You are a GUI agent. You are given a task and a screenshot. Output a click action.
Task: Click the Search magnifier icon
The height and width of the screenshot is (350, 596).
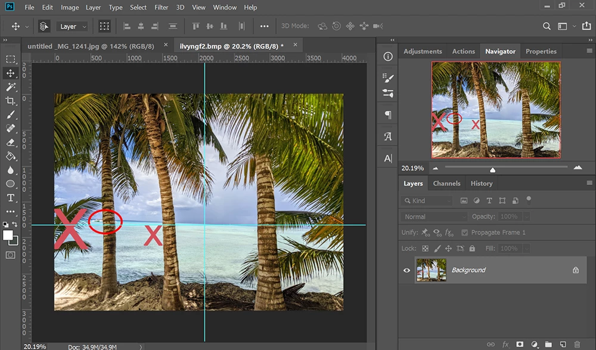(x=547, y=26)
